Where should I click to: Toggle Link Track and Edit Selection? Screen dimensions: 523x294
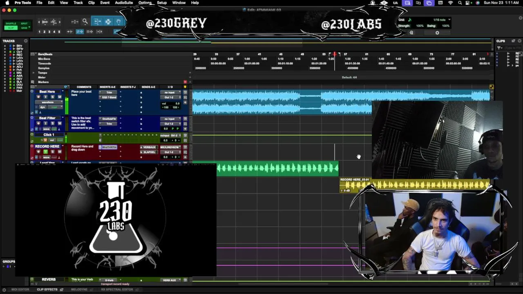click(89, 31)
